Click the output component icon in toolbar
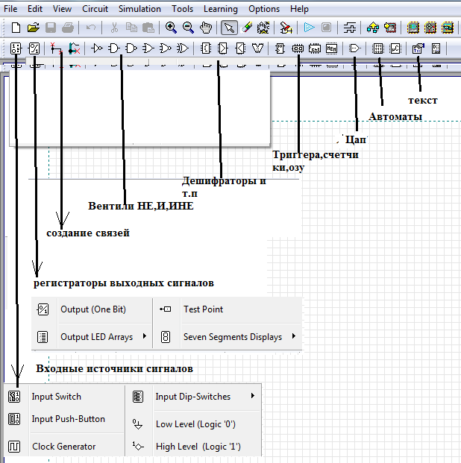 [34, 48]
